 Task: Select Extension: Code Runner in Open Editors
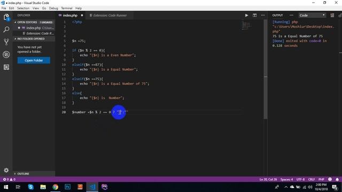(x=34, y=33)
